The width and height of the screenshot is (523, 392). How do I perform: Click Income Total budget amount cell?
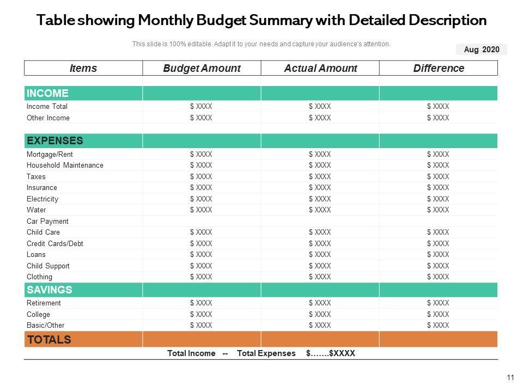201,106
